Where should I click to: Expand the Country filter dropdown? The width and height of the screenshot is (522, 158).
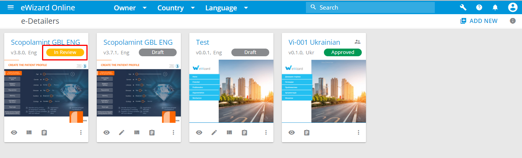click(176, 8)
